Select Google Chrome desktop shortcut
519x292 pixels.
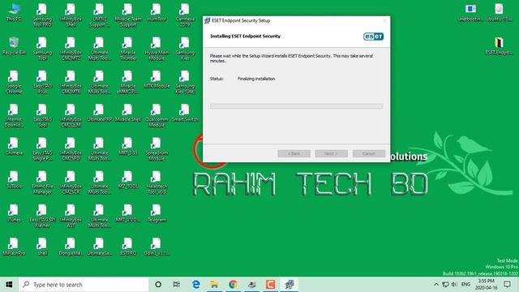click(14, 82)
